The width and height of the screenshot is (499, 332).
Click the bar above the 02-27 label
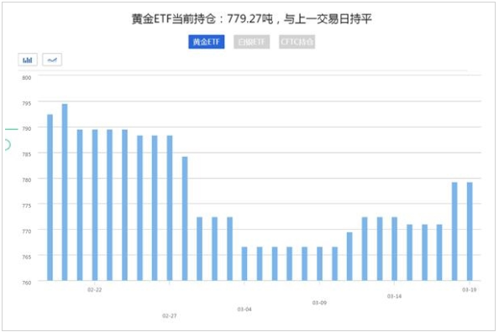click(x=170, y=208)
